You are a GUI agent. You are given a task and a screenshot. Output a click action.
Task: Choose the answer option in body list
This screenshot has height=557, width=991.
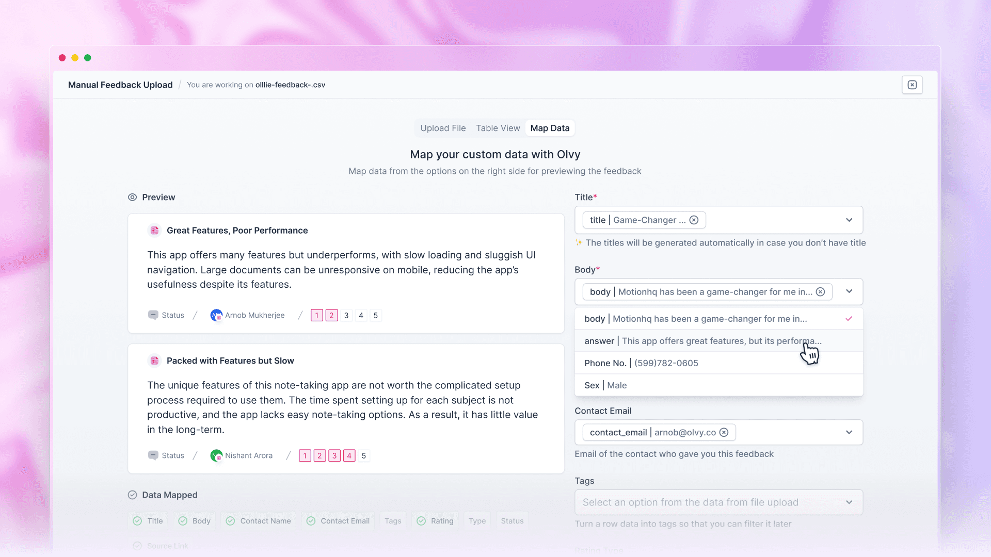[702, 341]
